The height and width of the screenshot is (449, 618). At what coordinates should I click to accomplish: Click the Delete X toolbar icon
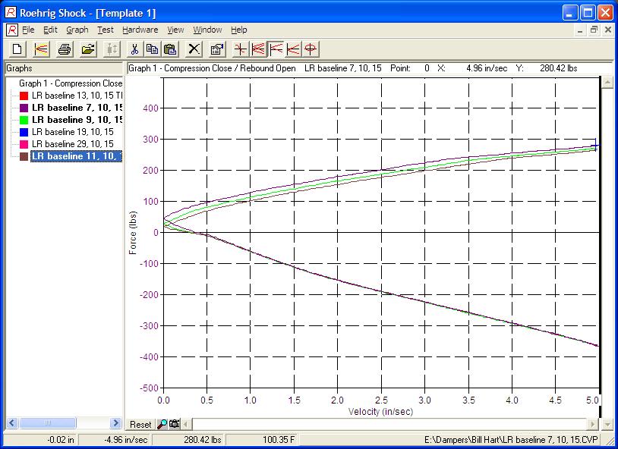194,49
